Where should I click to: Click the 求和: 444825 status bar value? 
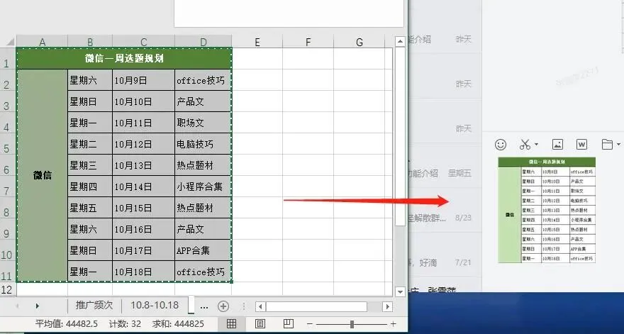[x=178, y=324]
